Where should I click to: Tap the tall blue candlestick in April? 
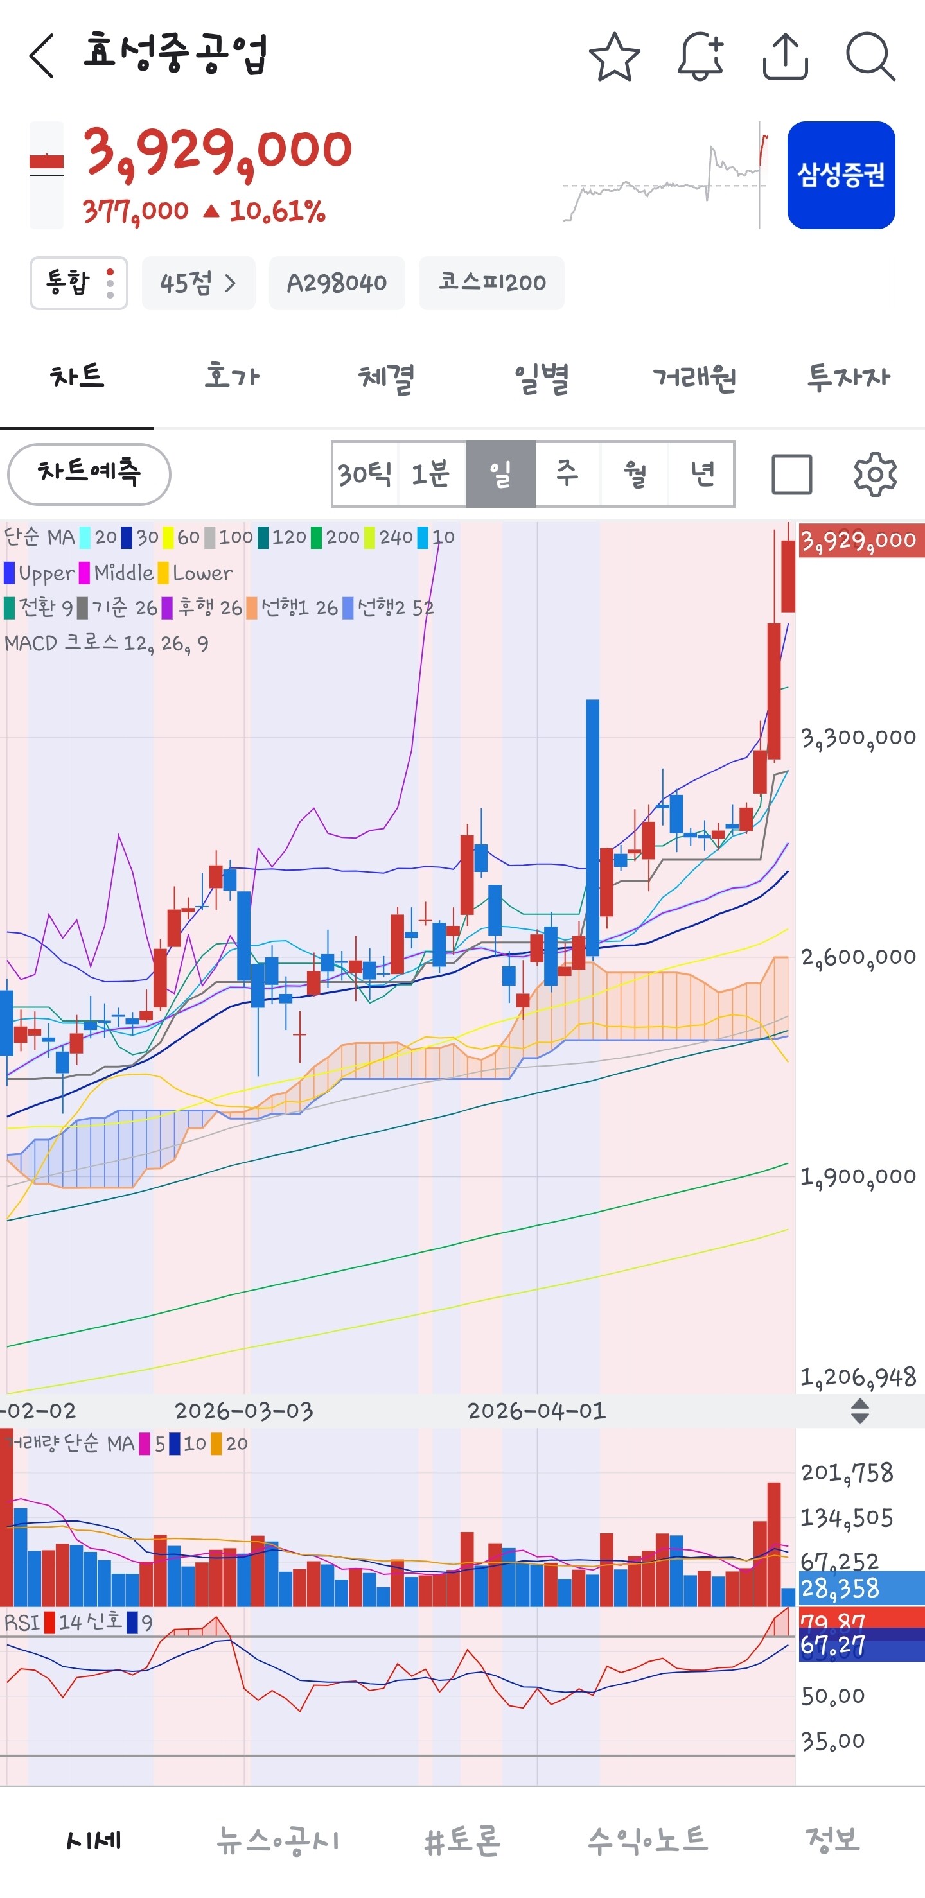(593, 828)
